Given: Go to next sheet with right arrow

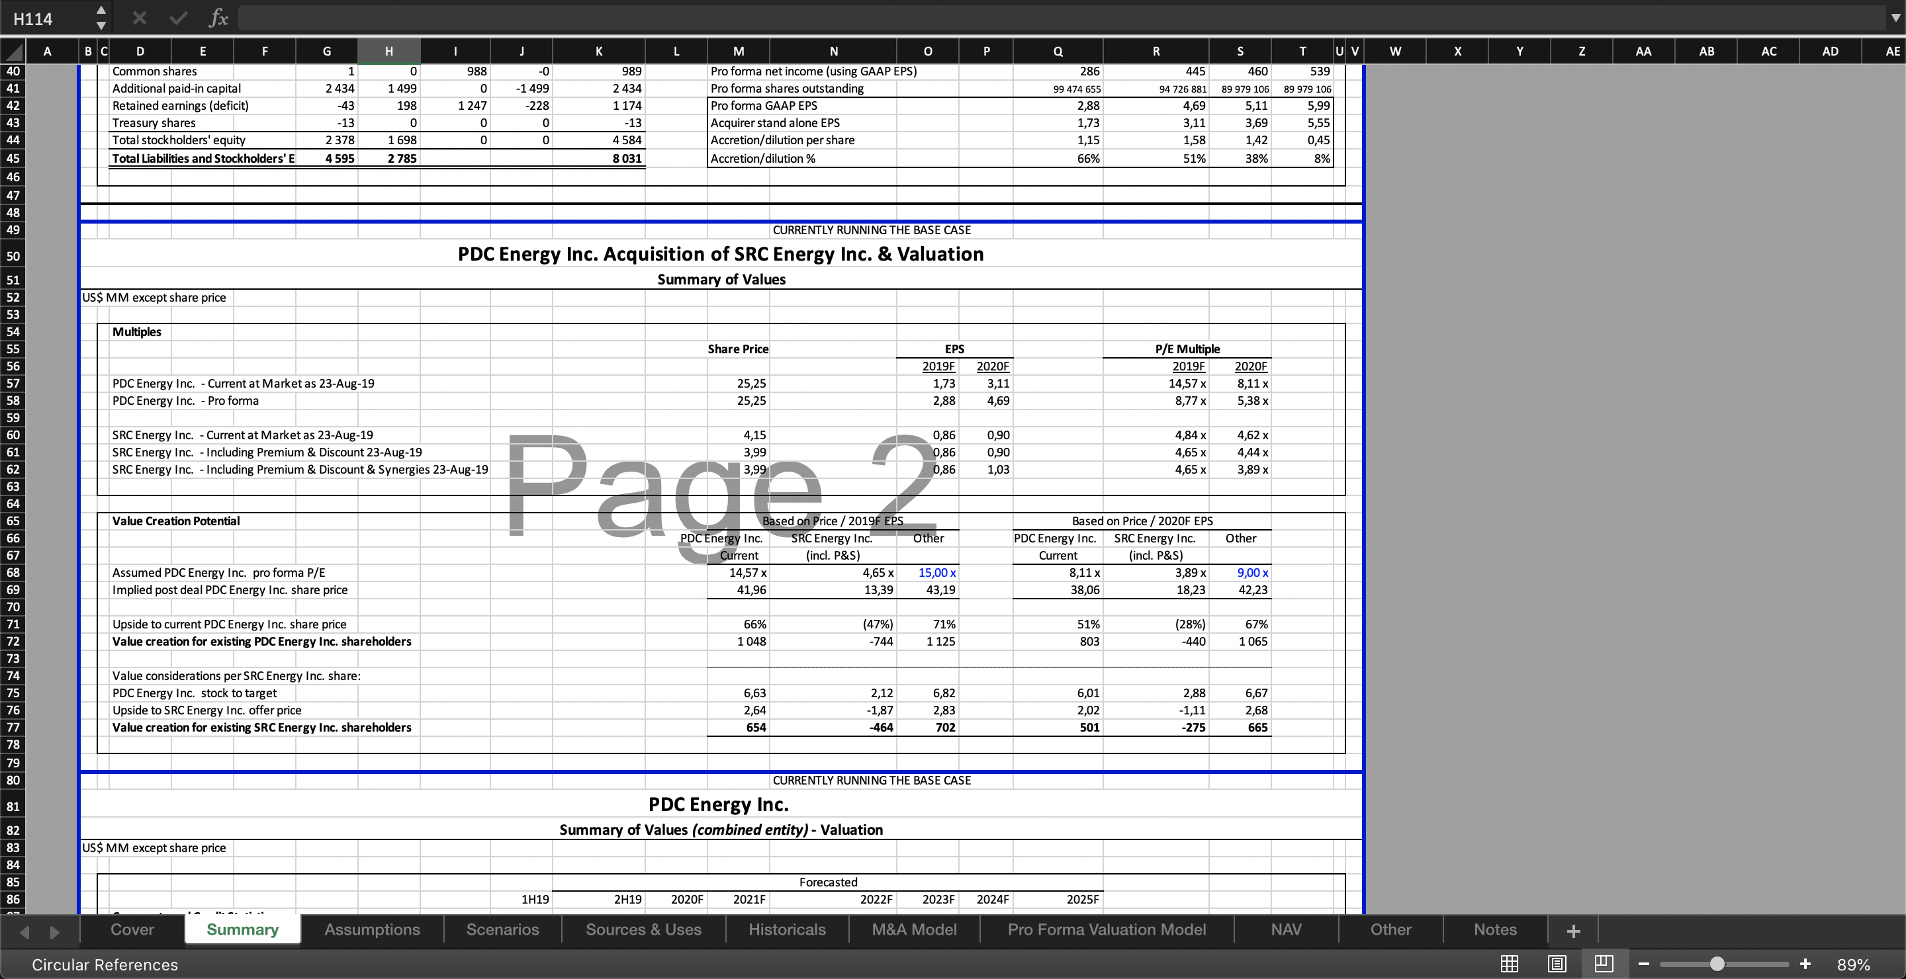Looking at the screenshot, I should (x=54, y=931).
